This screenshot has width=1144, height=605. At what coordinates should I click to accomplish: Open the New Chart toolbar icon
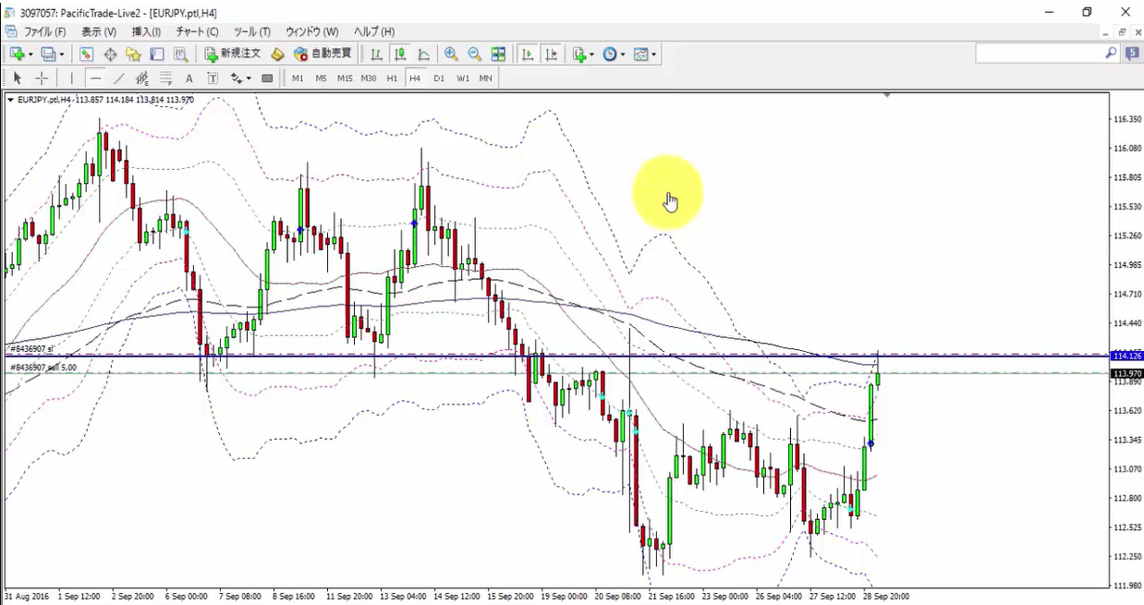tap(18, 54)
